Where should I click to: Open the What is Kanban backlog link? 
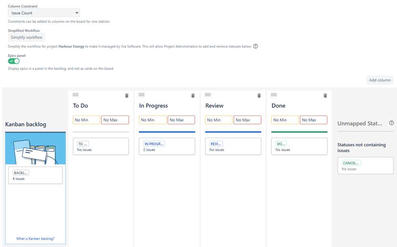point(35,239)
